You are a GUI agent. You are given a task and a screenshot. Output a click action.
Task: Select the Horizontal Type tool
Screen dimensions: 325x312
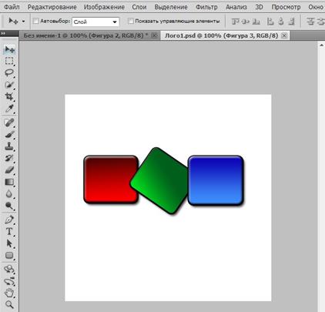[9, 232]
